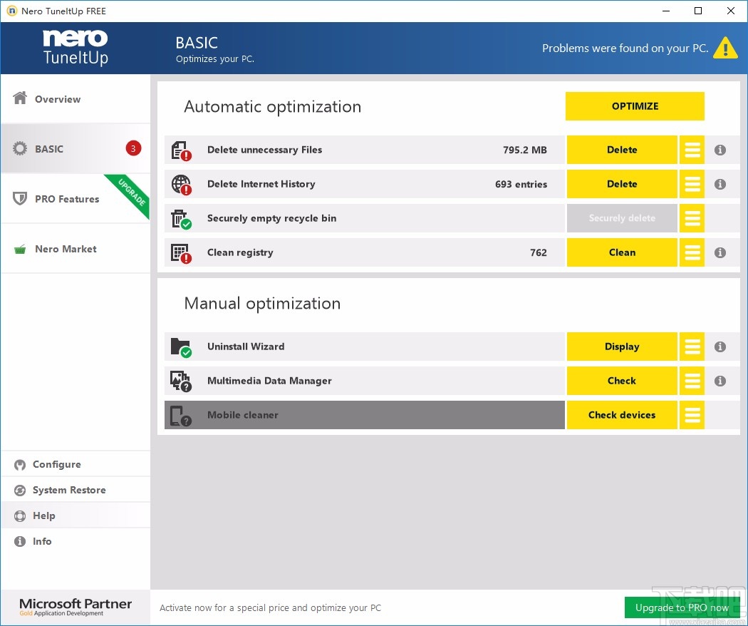Expand options menu for Securely empty recycle bin
The image size is (748, 626).
(692, 218)
